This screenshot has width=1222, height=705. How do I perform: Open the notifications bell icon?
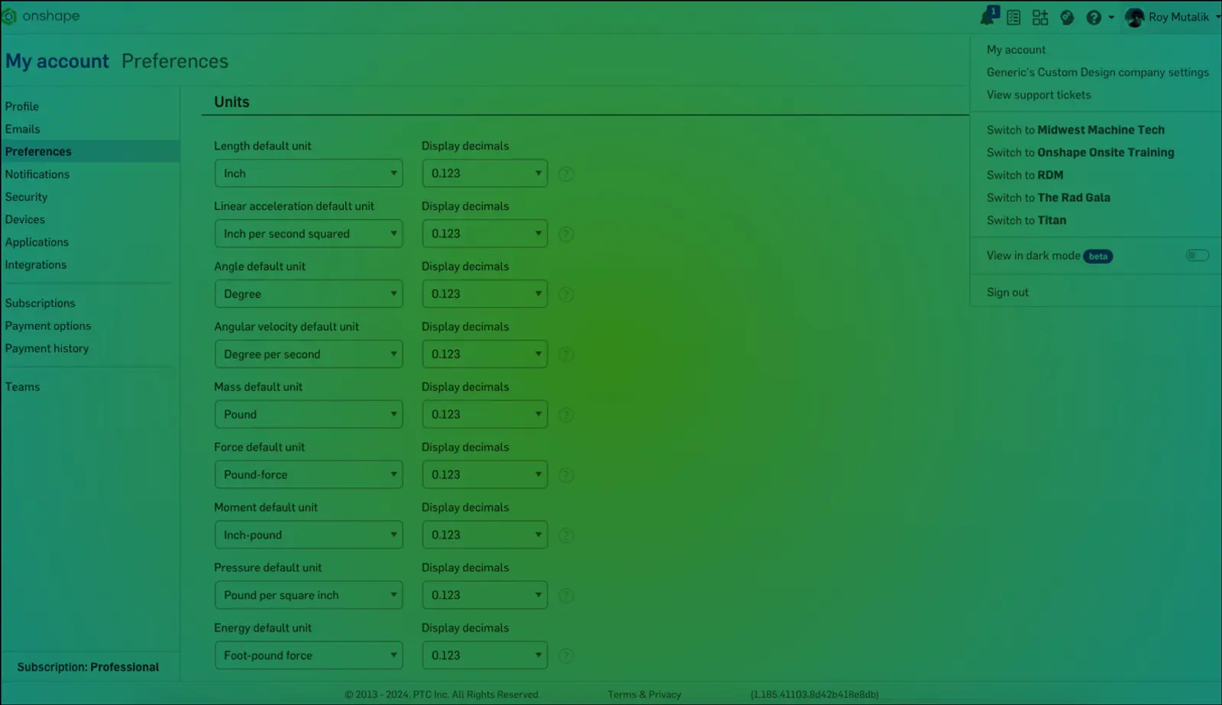point(989,16)
